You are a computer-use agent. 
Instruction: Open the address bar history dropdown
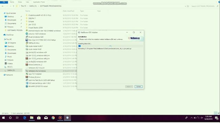186,6
